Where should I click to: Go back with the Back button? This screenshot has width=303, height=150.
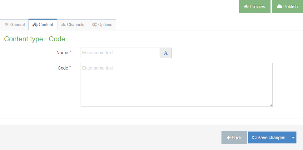pyautogui.click(x=234, y=137)
